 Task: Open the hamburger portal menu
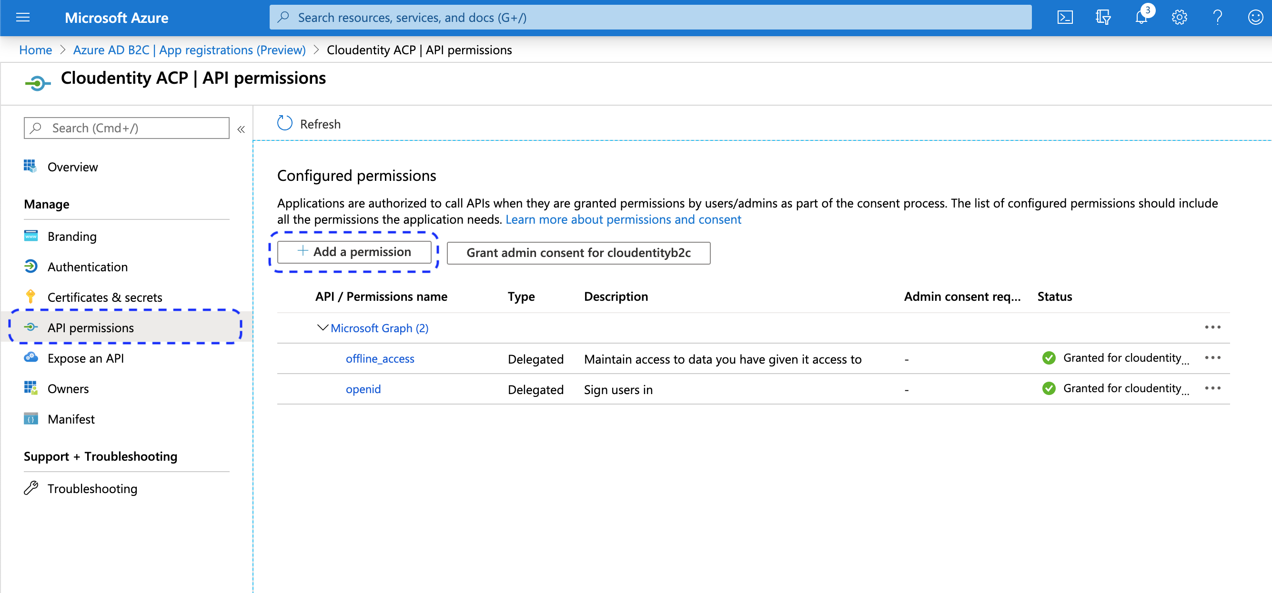point(23,18)
